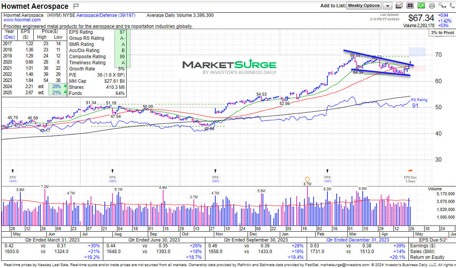The image size is (456, 268).
Task: Click the Last Updated timestamp
Action: pyautogui.click(x=385, y=17)
